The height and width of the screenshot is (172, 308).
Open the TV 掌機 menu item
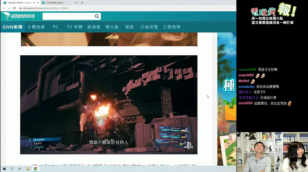click(74, 27)
